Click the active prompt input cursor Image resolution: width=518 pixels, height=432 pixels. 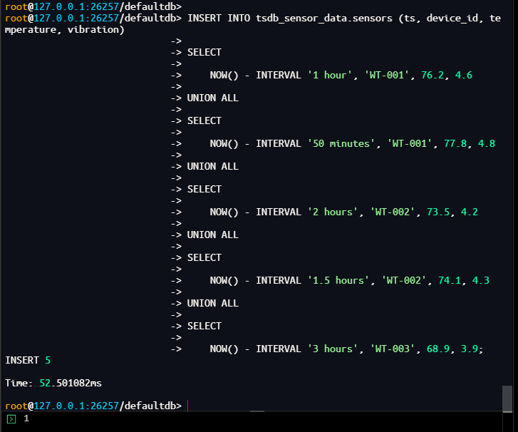pyautogui.click(x=187, y=406)
